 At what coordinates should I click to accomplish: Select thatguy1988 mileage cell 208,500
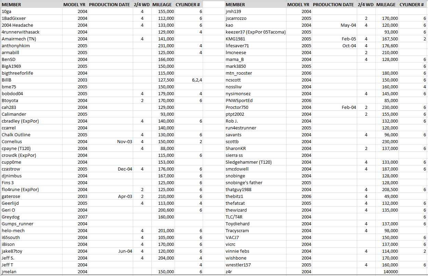(x=387, y=189)
